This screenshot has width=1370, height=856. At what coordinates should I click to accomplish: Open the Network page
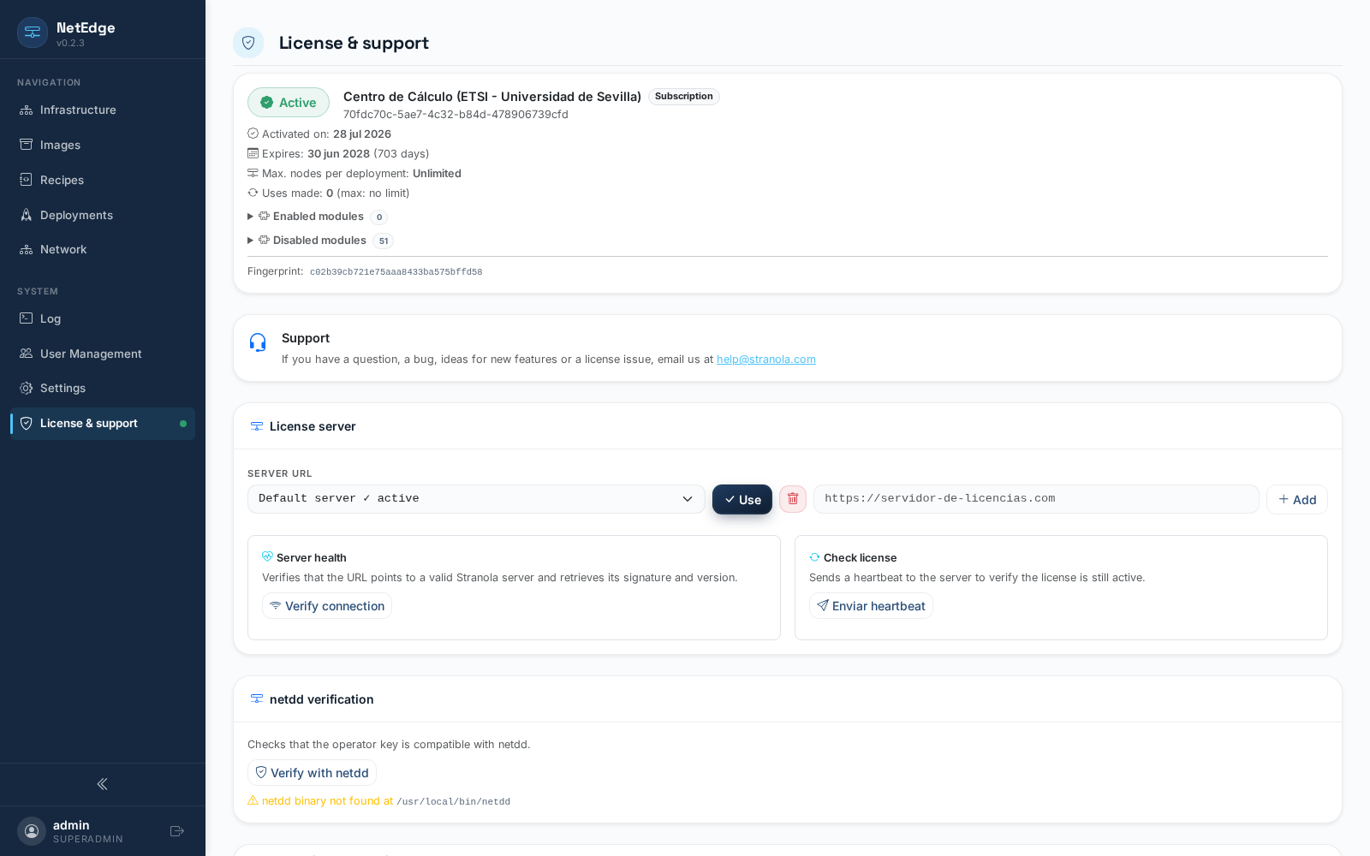click(x=103, y=249)
